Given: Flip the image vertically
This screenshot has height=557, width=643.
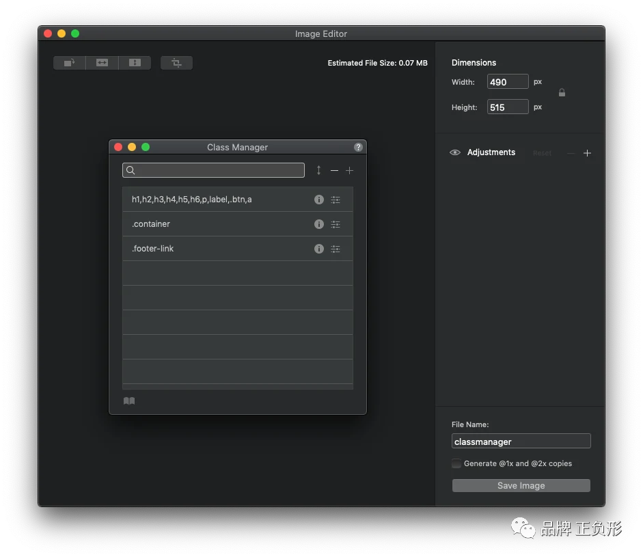Looking at the screenshot, I should 135,63.
